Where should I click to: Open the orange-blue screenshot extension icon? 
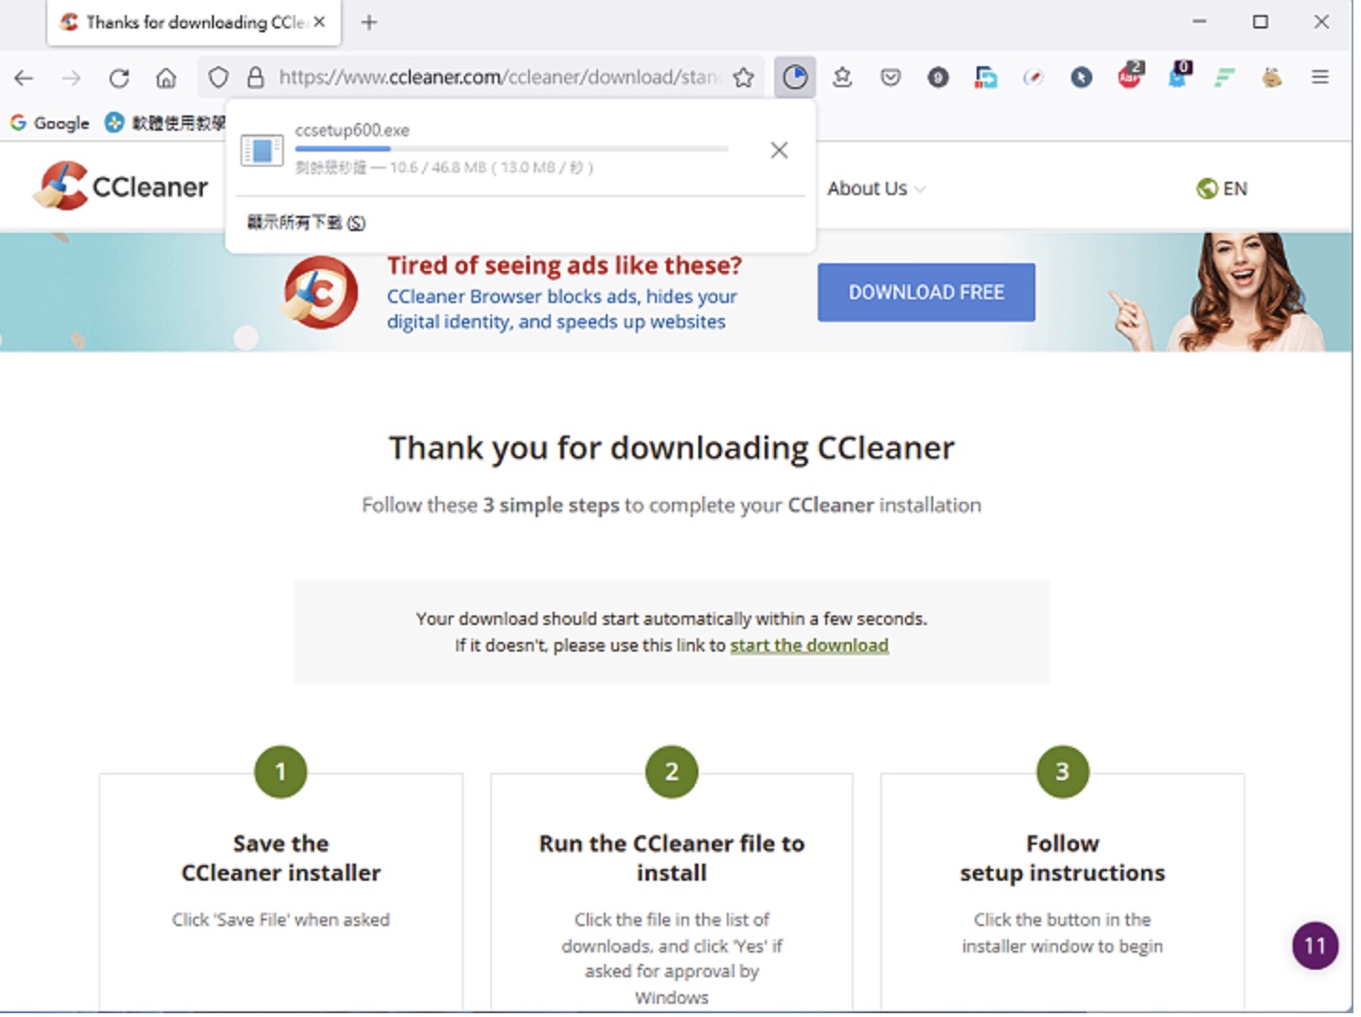(x=986, y=78)
